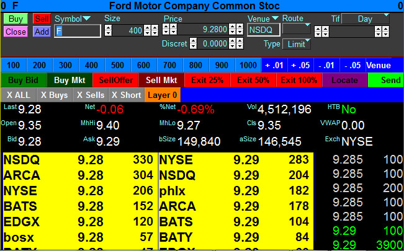Click the orange Layer 0 button
The width and height of the screenshot is (404, 251).
[x=163, y=95]
